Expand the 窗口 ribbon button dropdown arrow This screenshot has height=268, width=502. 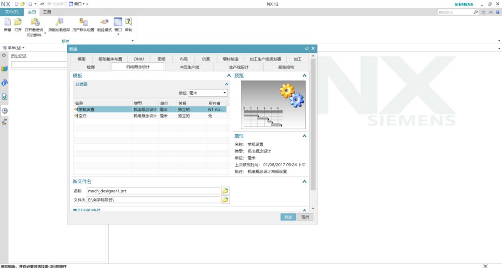(x=118, y=34)
